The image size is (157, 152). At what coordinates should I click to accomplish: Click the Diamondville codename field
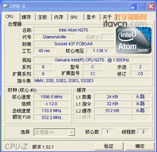(55, 37)
